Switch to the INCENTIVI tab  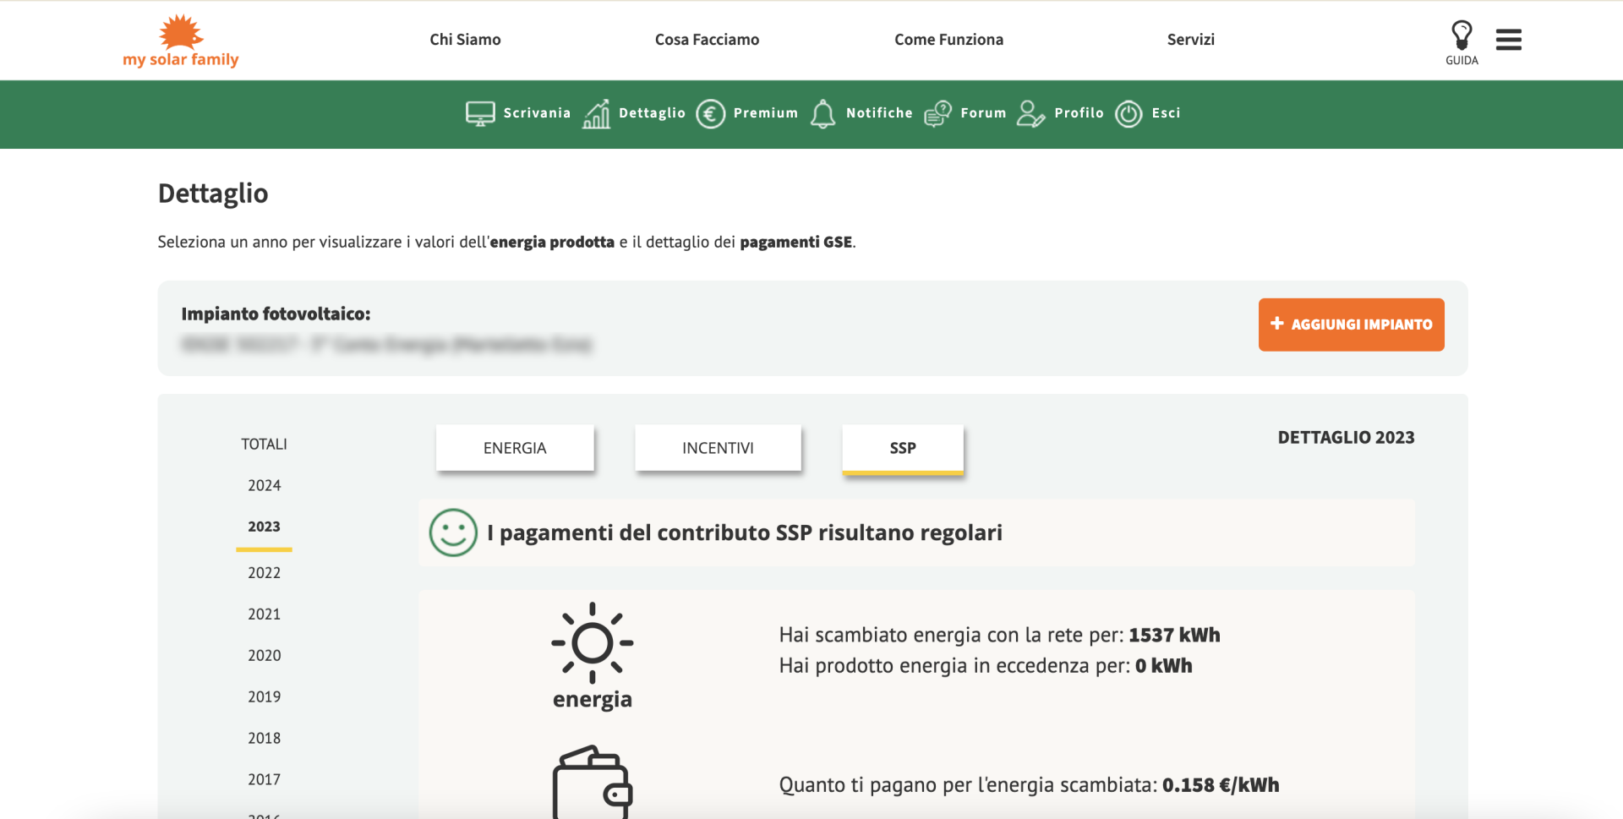pyautogui.click(x=718, y=448)
